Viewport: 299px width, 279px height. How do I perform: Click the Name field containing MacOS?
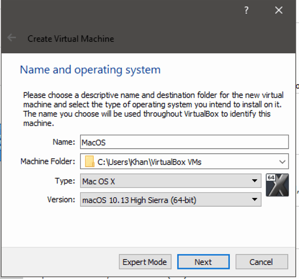tap(184, 142)
